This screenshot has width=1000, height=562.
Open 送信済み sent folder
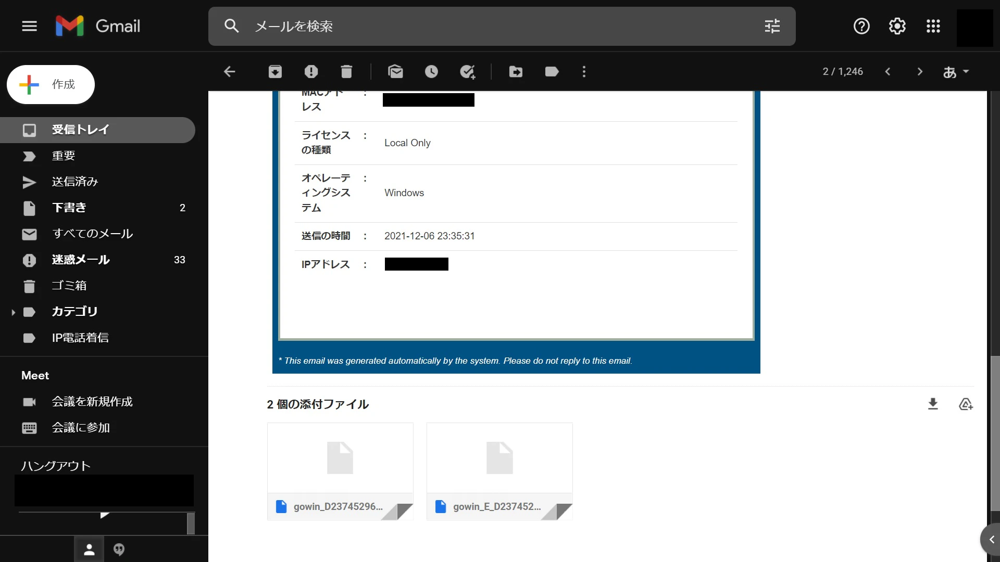(97, 182)
